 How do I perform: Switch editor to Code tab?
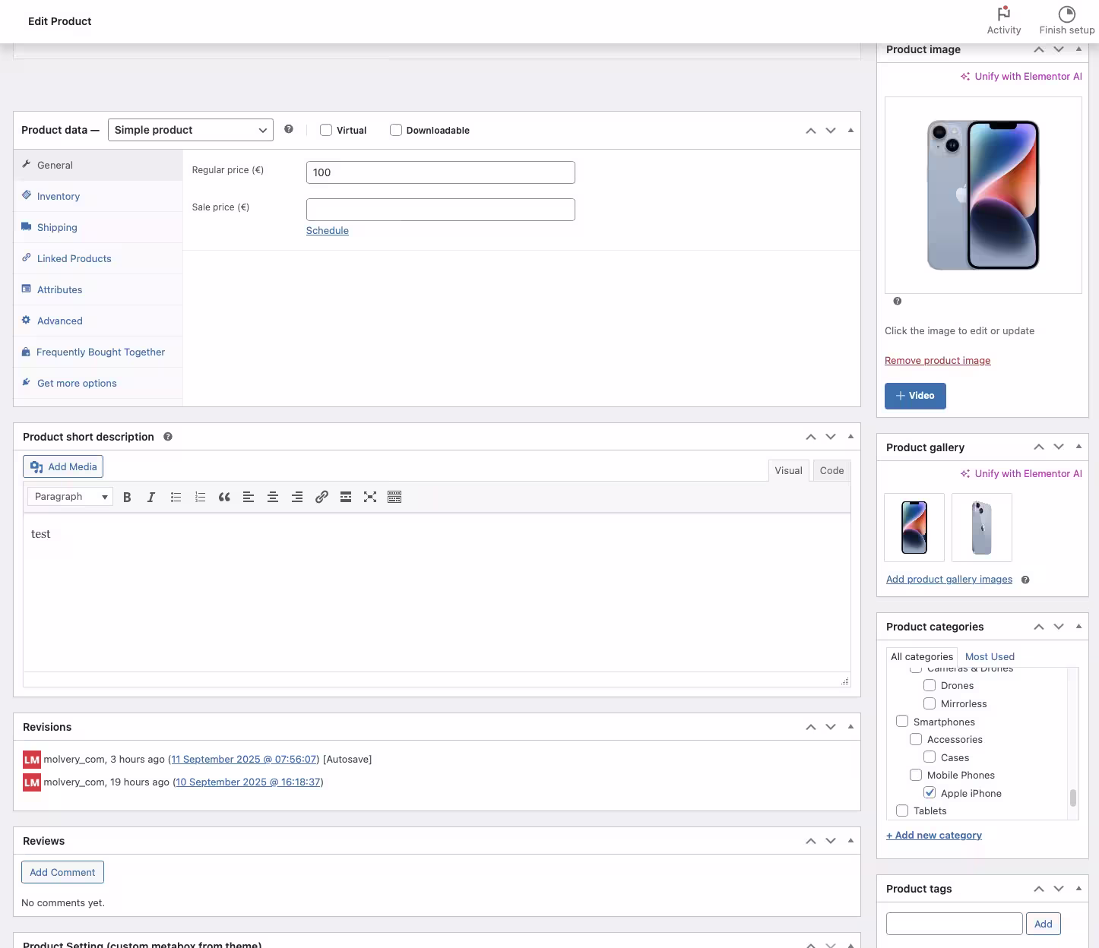[x=831, y=471]
